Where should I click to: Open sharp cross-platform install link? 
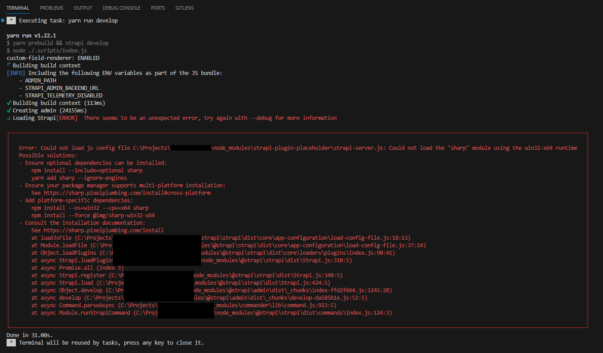[x=127, y=193]
